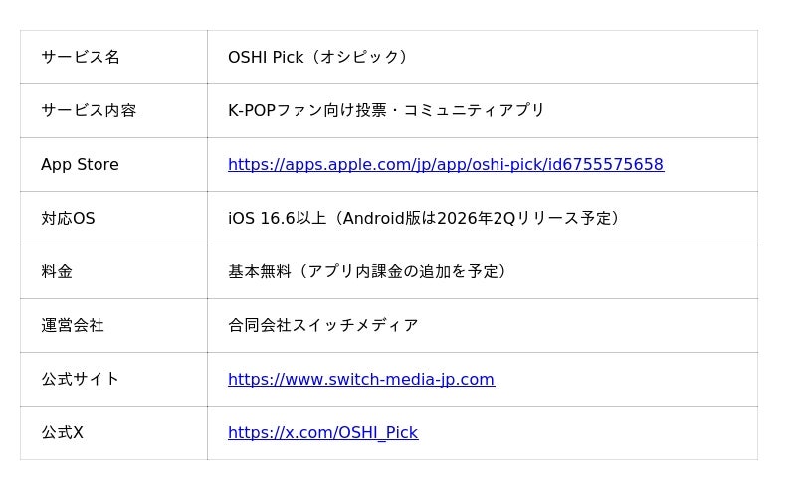Click the 基本無料 pricing text
The width and height of the screenshot is (796, 490).
[259, 272]
